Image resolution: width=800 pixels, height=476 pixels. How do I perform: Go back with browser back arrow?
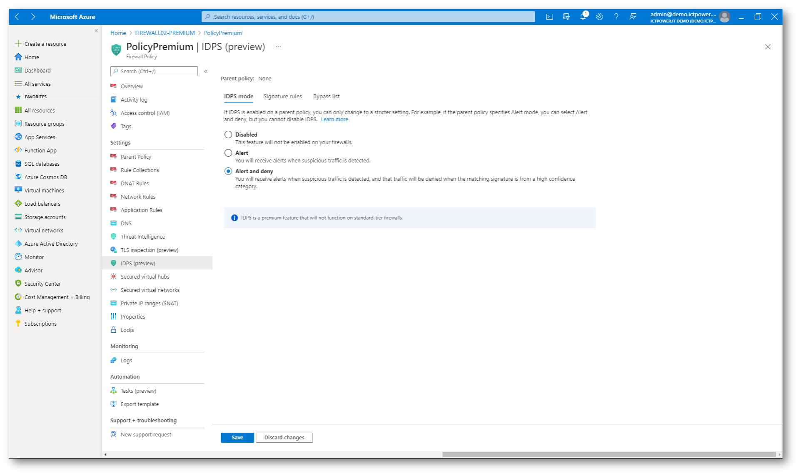[x=17, y=17]
